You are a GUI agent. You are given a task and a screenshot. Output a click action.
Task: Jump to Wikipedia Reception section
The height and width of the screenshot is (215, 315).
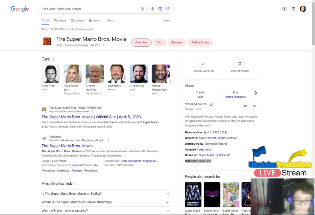tap(90, 171)
